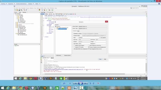Open Archivo menu in Photo Viewer

pos(4,4)
